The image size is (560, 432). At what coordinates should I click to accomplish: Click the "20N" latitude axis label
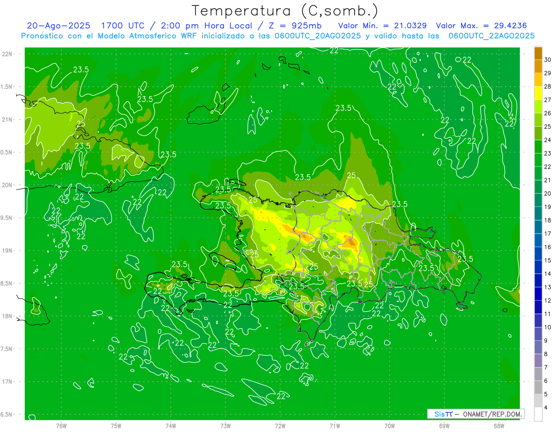click(x=7, y=185)
